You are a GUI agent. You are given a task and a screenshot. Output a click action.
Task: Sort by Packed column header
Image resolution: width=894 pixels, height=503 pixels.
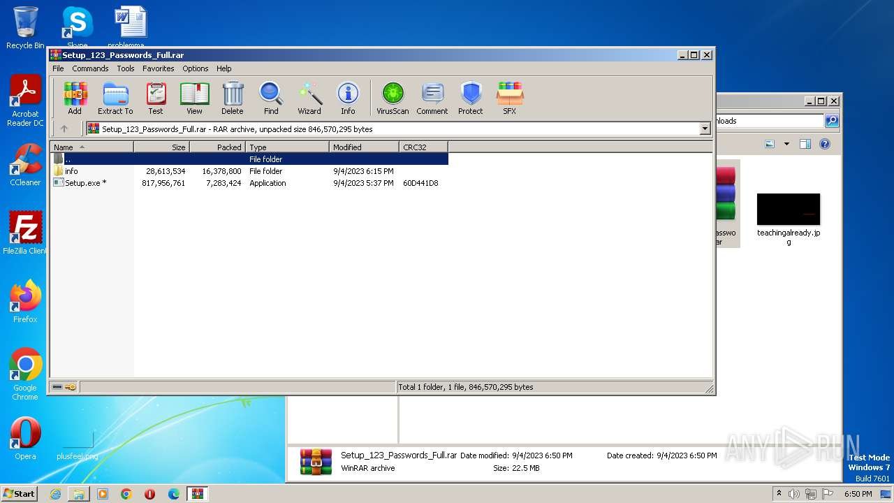pyautogui.click(x=217, y=147)
